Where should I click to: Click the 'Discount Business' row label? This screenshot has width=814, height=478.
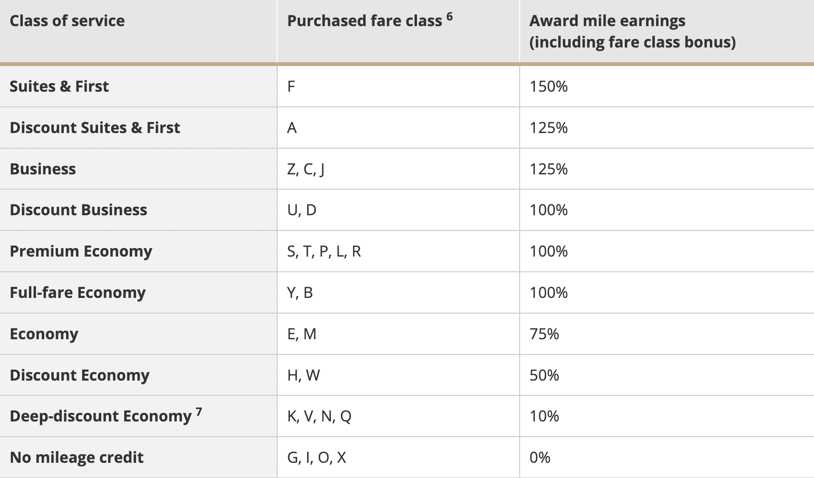pos(78,210)
